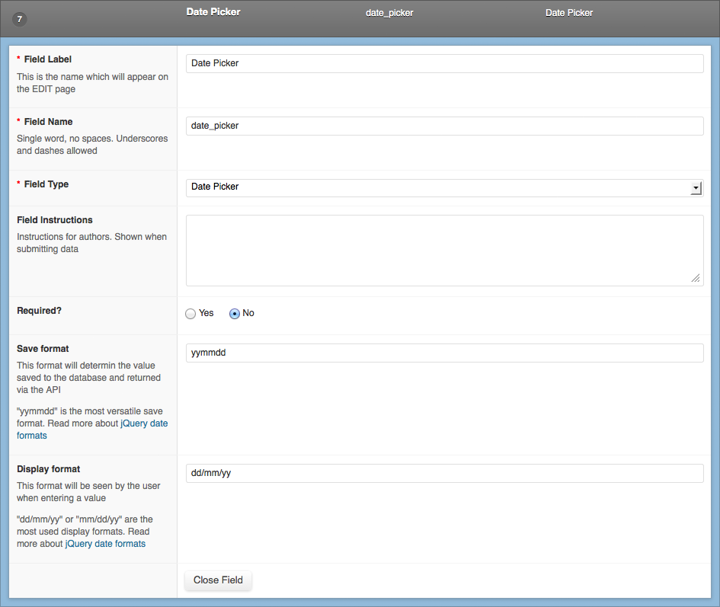Open the Field Type dropdown
This screenshot has height=607, width=720.
[x=444, y=188]
